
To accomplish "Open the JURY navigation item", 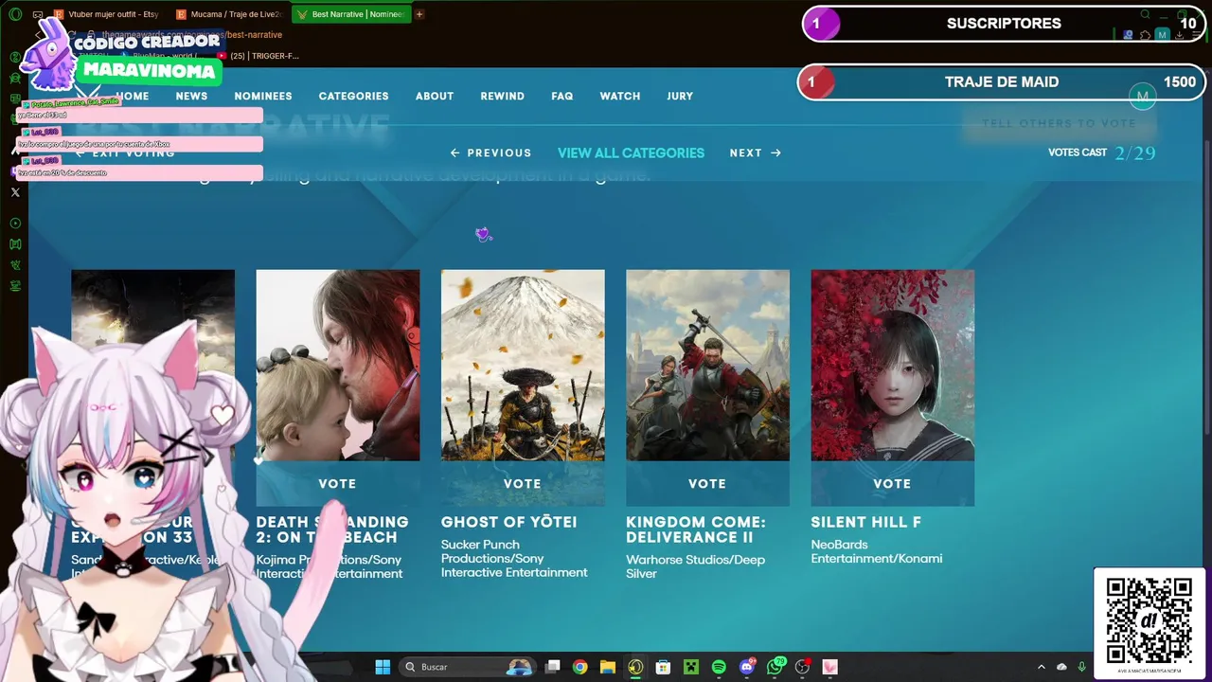I will click(x=680, y=96).
